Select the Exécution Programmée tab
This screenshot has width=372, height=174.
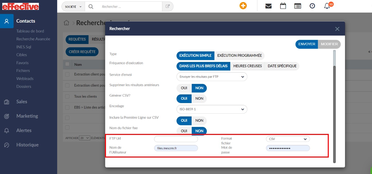click(239, 56)
